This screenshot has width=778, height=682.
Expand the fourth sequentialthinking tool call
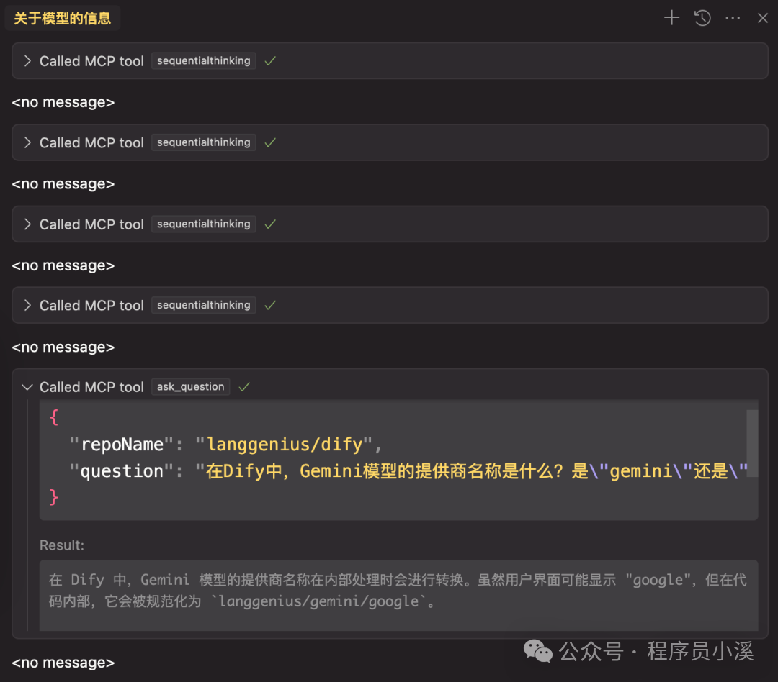point(27,305)
